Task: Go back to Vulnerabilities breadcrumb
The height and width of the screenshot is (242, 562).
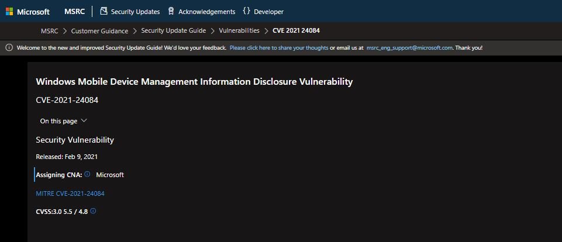Action: 239,30
